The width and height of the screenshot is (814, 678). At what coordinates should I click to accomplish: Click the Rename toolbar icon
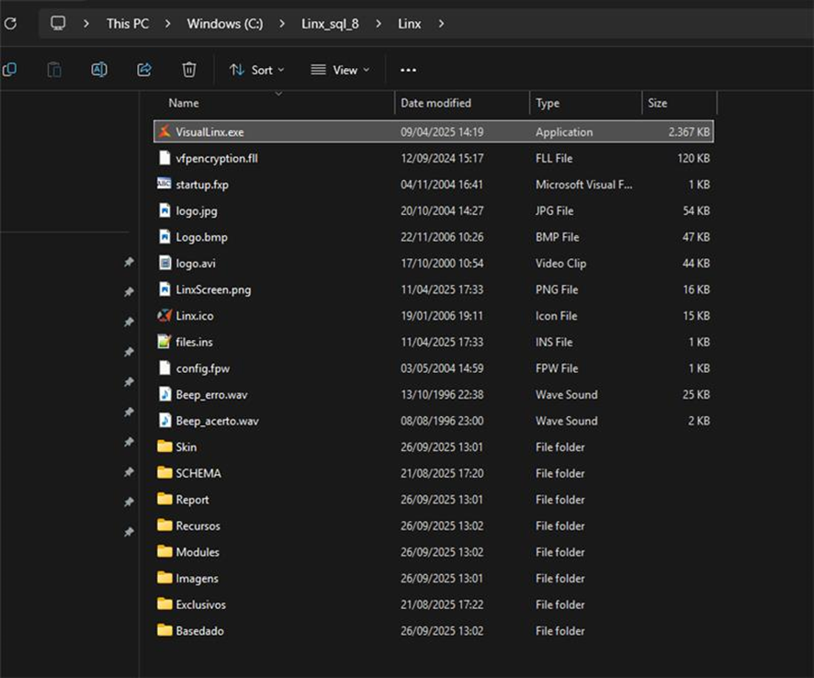point(99,70)
